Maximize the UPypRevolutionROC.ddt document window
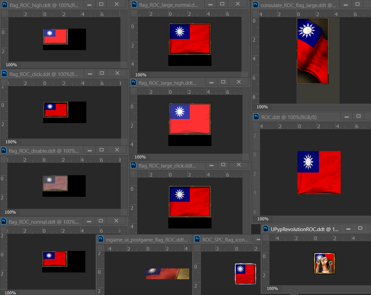This screenshot has height=295, width=371. (x=360, y=228)
